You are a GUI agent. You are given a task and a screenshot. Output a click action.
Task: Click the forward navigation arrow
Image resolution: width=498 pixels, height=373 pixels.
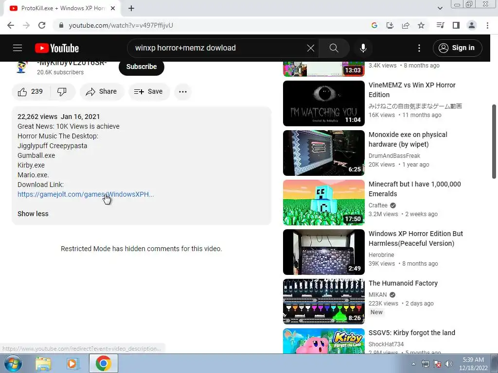(x=26, y=25)
